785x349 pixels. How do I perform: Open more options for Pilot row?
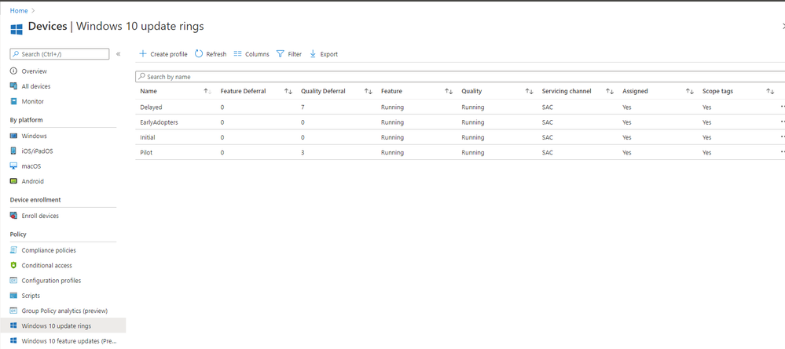782,152
